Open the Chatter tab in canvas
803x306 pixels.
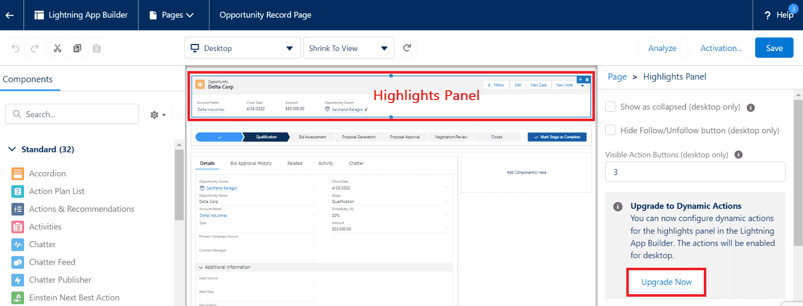[x=356, y=163]
